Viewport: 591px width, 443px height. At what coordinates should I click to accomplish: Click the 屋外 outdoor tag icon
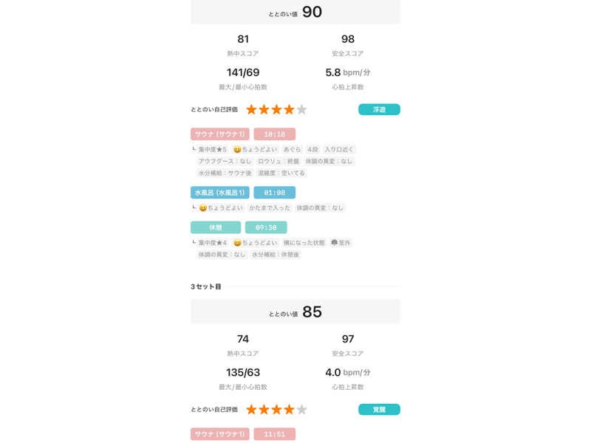click(x=334, y=242)
